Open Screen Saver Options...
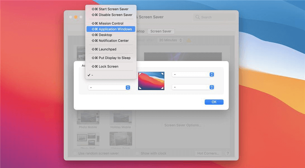305x168 pixels. pos(183,125)
